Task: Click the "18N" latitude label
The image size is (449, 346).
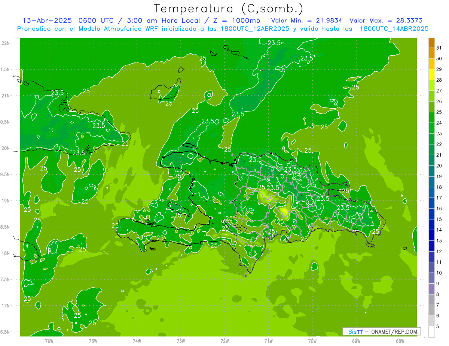Action: [x=5, y=253]
